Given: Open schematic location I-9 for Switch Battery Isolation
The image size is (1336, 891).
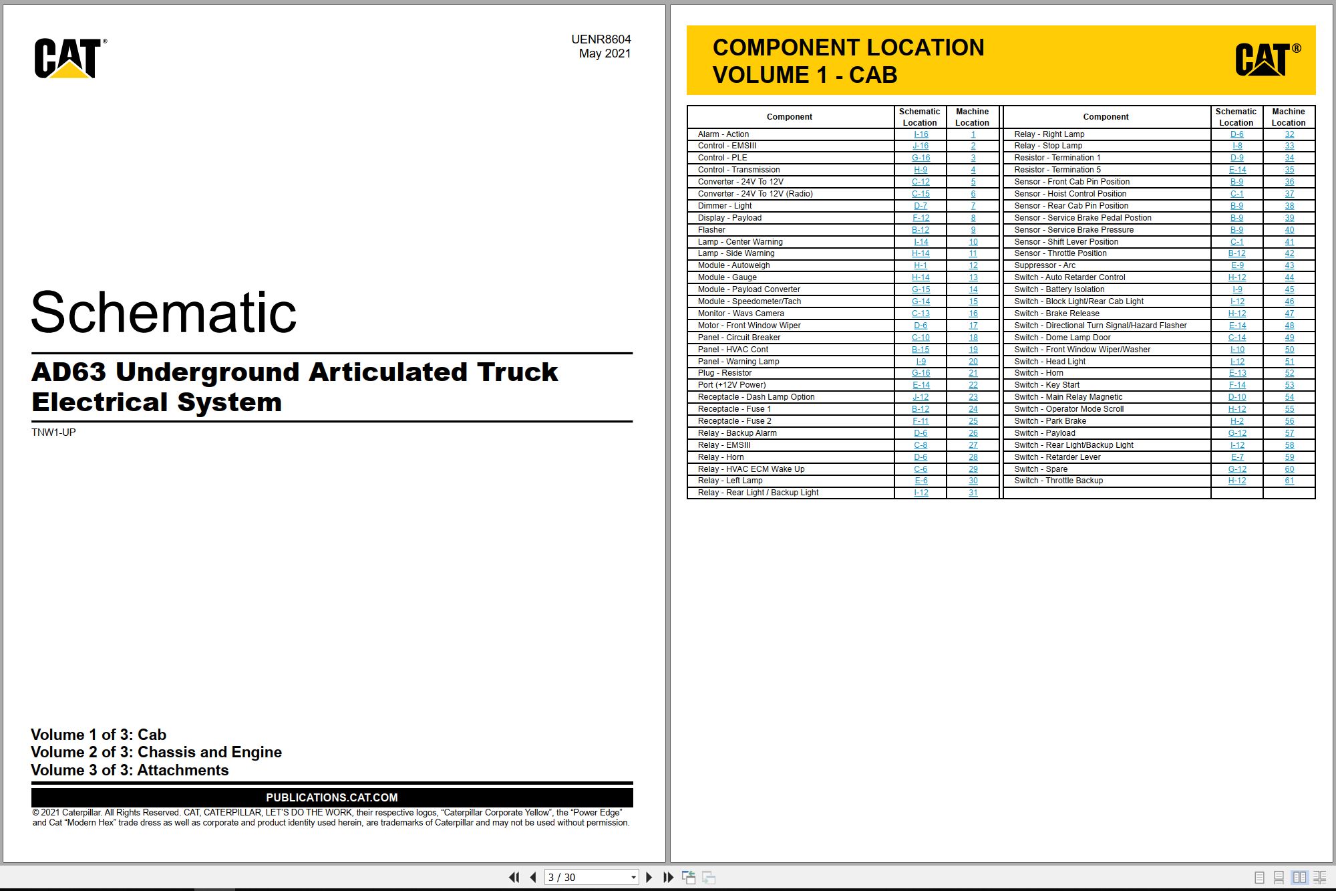Looking at the screenshot, I should [x=1237, y=289].
